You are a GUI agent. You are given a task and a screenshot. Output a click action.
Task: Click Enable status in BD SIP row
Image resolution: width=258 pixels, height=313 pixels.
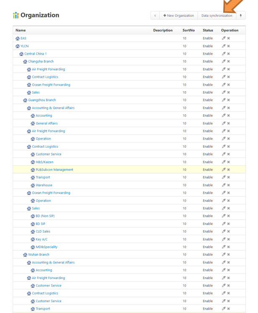(x=208, y=224)
